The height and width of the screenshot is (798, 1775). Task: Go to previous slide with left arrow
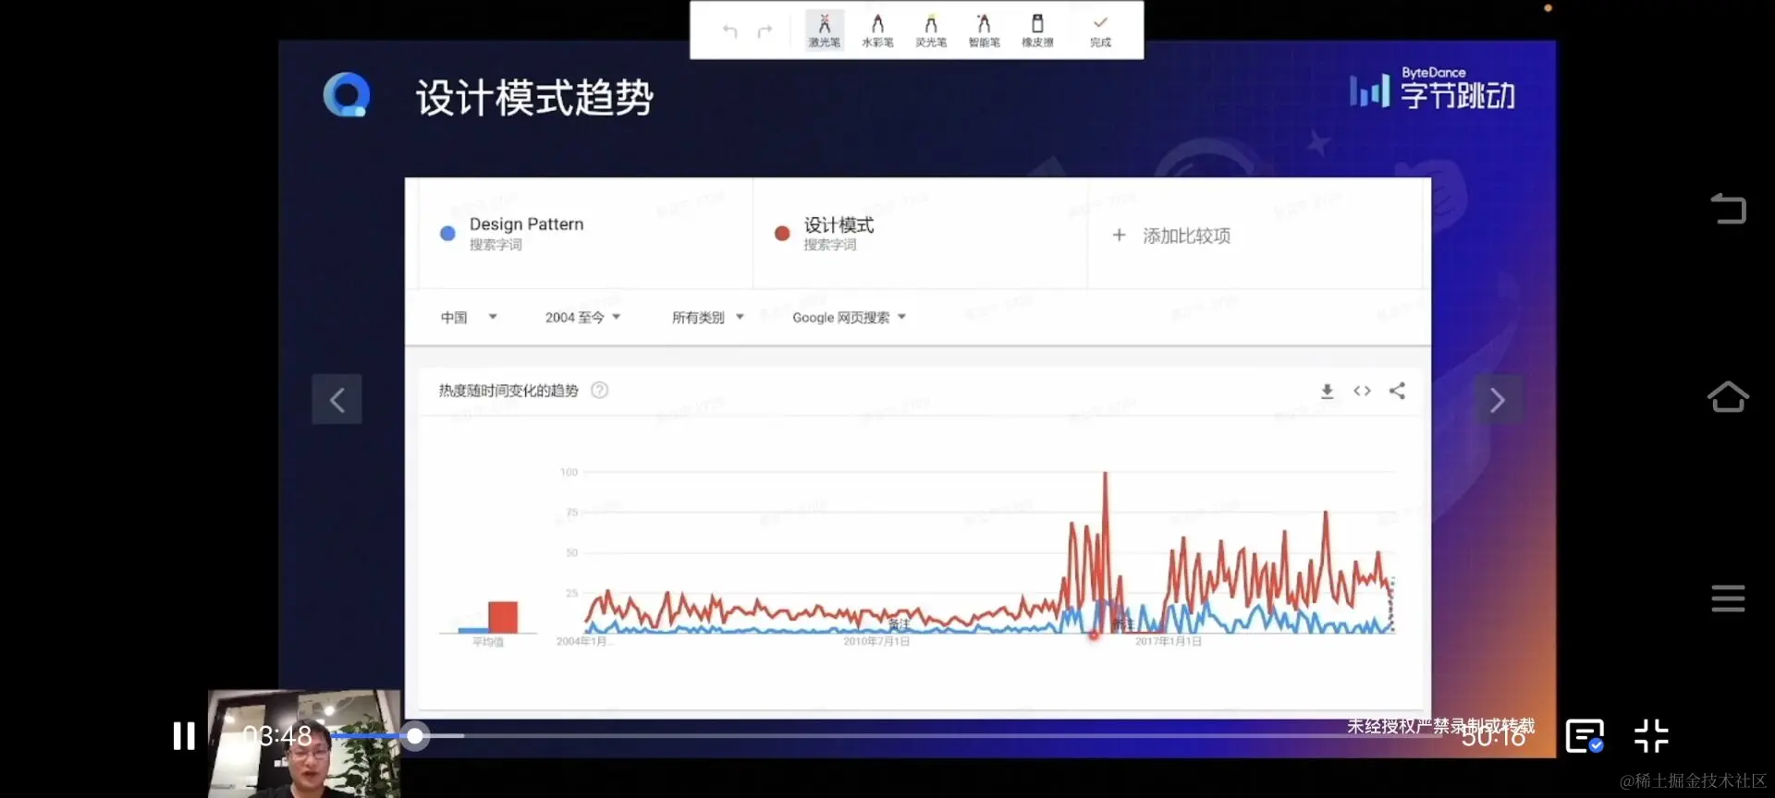click(x=337, y=399)
